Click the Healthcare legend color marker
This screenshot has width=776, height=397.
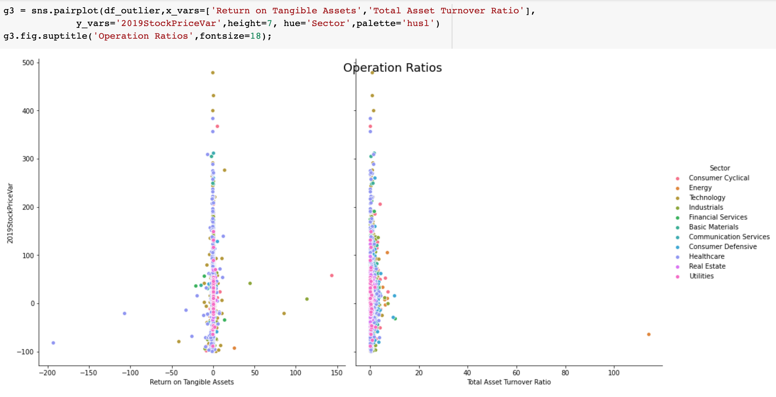[677, 257]
